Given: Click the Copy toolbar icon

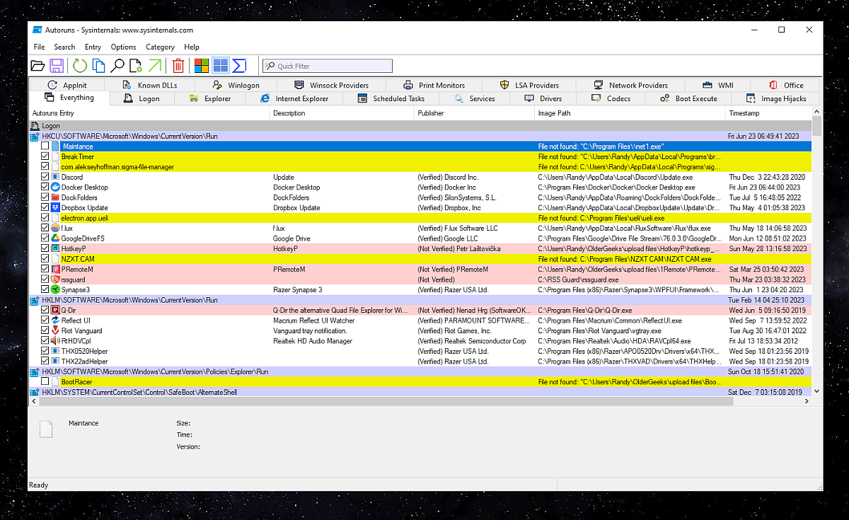Looking at the screenshot, I should pos(99,66).
